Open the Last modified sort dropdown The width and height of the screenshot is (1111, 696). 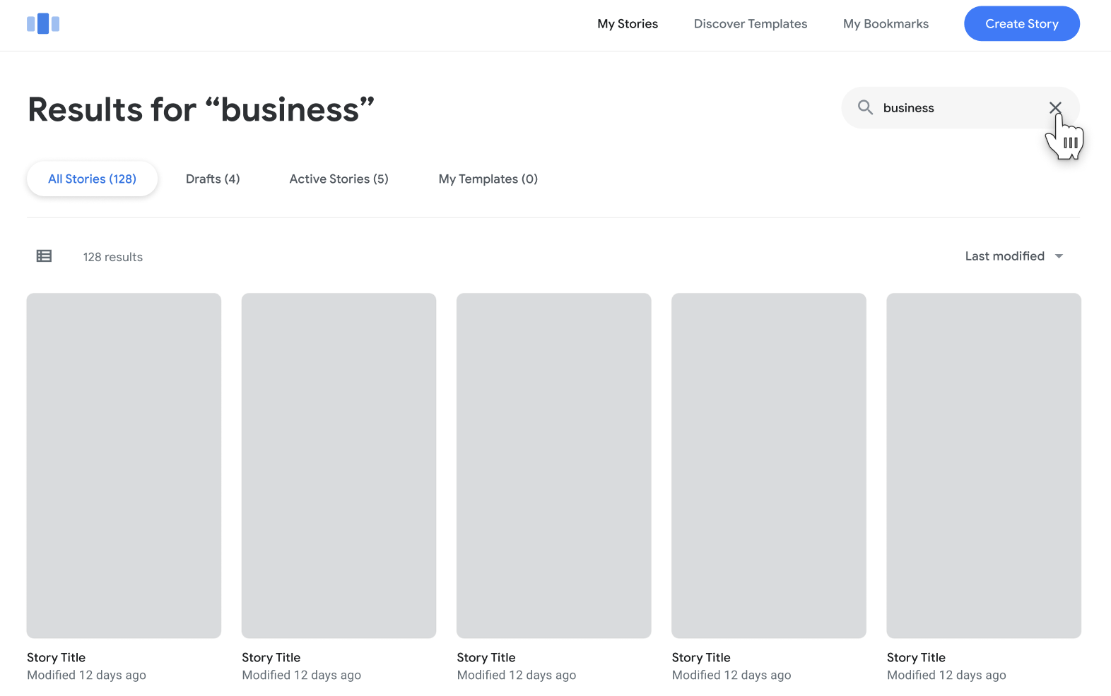tap(1014, 256)
